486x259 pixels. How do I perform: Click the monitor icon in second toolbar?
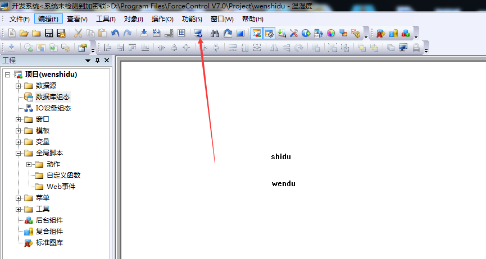[403, 47]
